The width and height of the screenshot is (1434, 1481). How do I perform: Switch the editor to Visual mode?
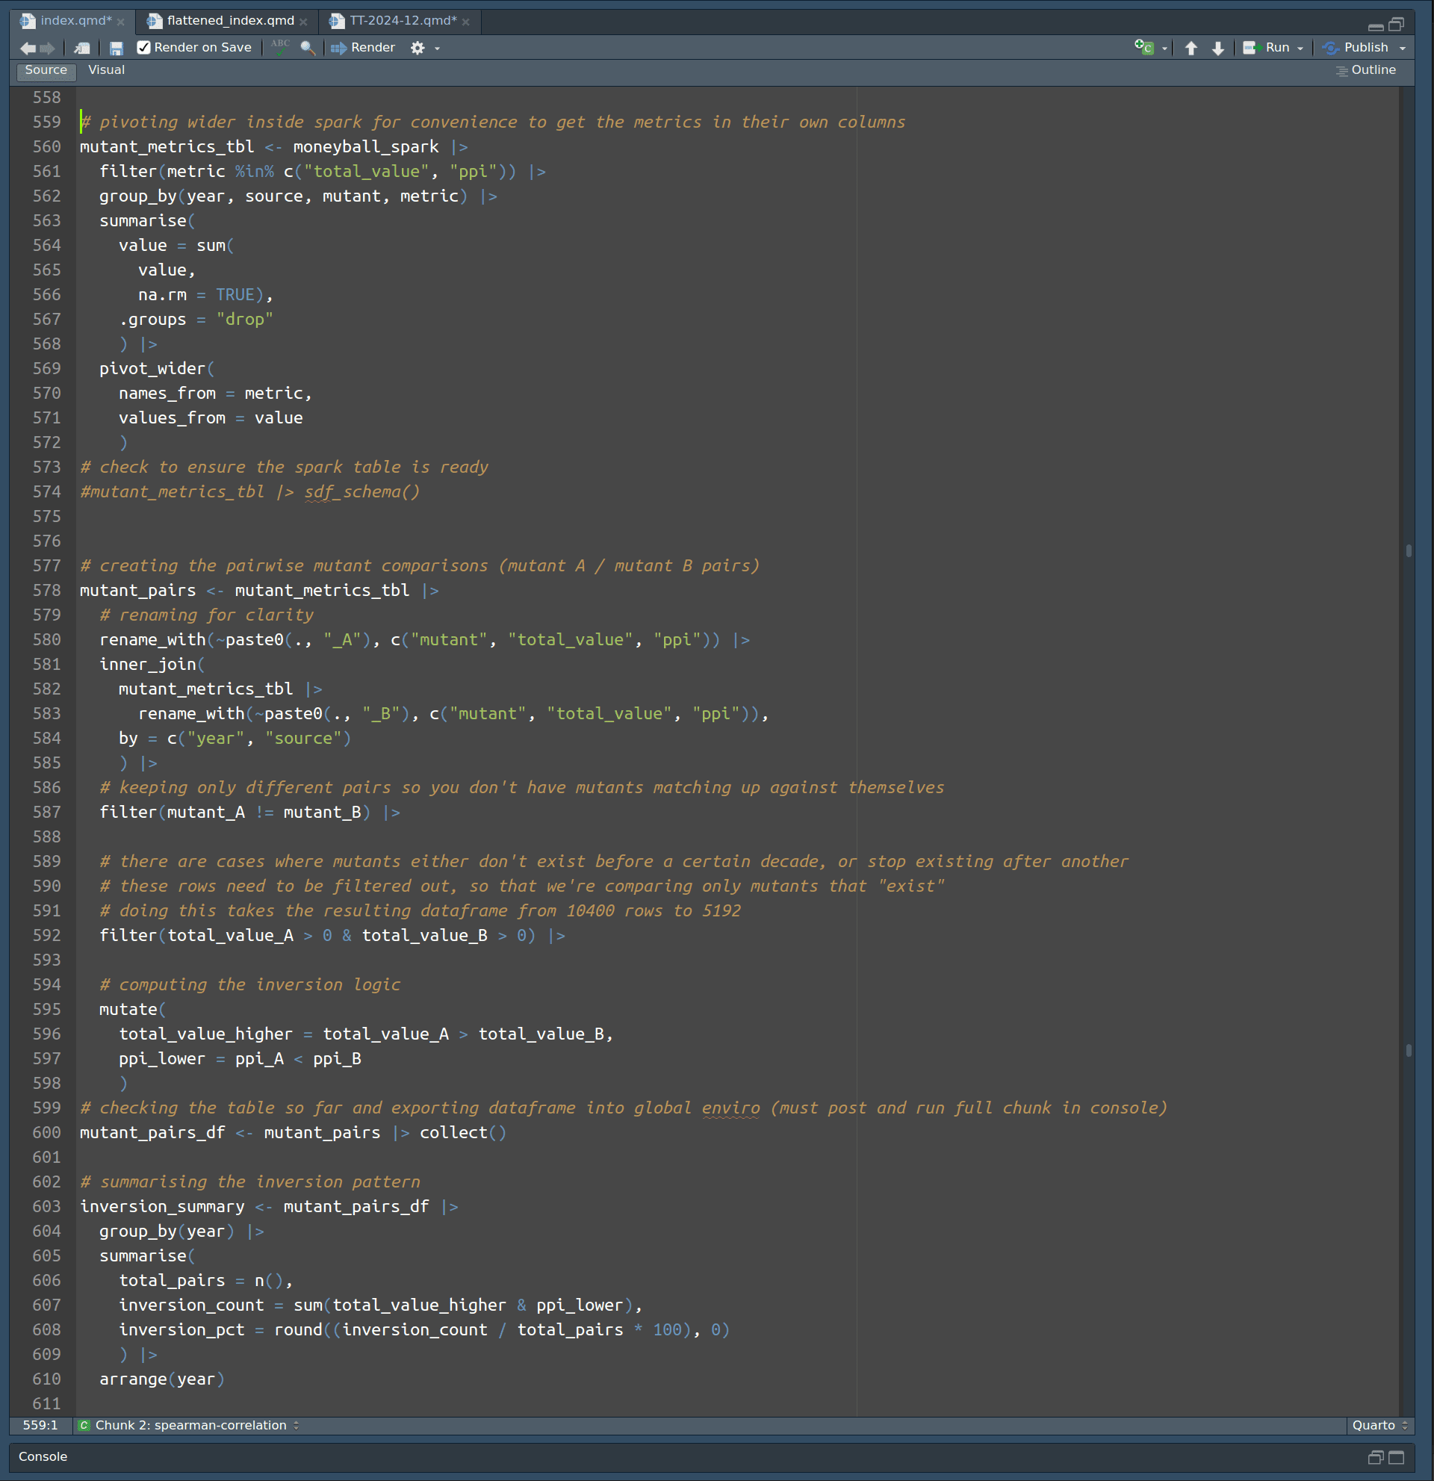pos(107,70)
